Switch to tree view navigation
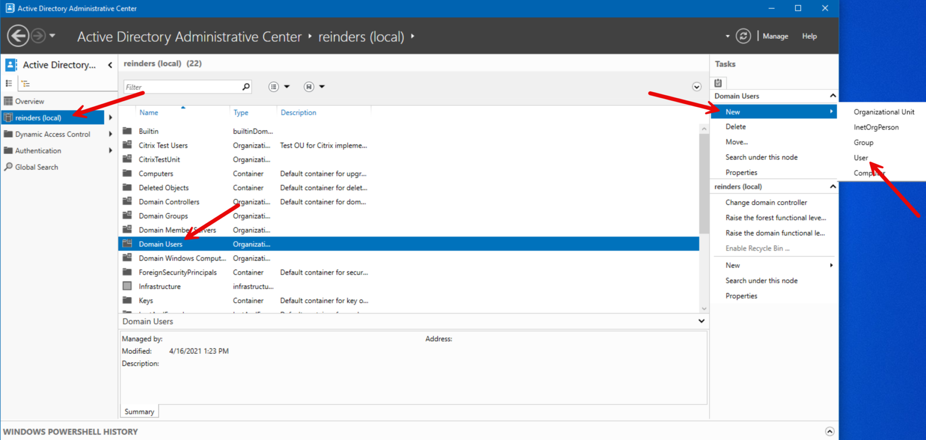Screen dimensions: 926x440 click(26, 83)
